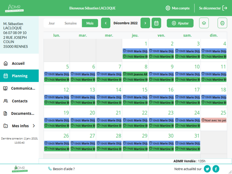Click the Twitter icon in footer

click(x=207, y=169)
